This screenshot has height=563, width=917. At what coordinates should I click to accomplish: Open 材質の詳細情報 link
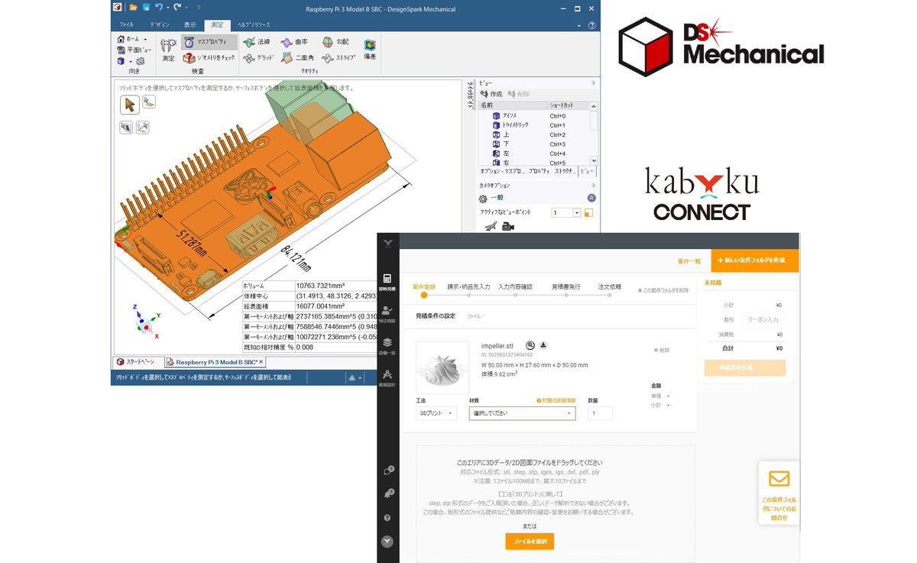tap(556, 400)
